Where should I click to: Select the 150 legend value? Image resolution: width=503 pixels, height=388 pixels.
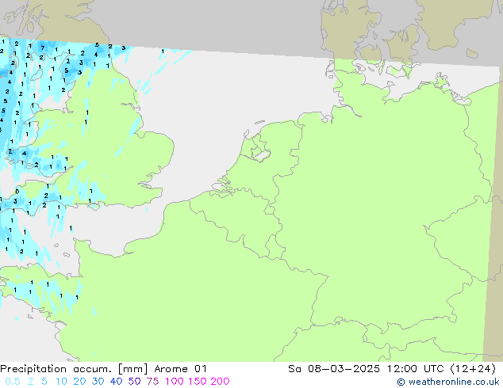coord(197,382)
